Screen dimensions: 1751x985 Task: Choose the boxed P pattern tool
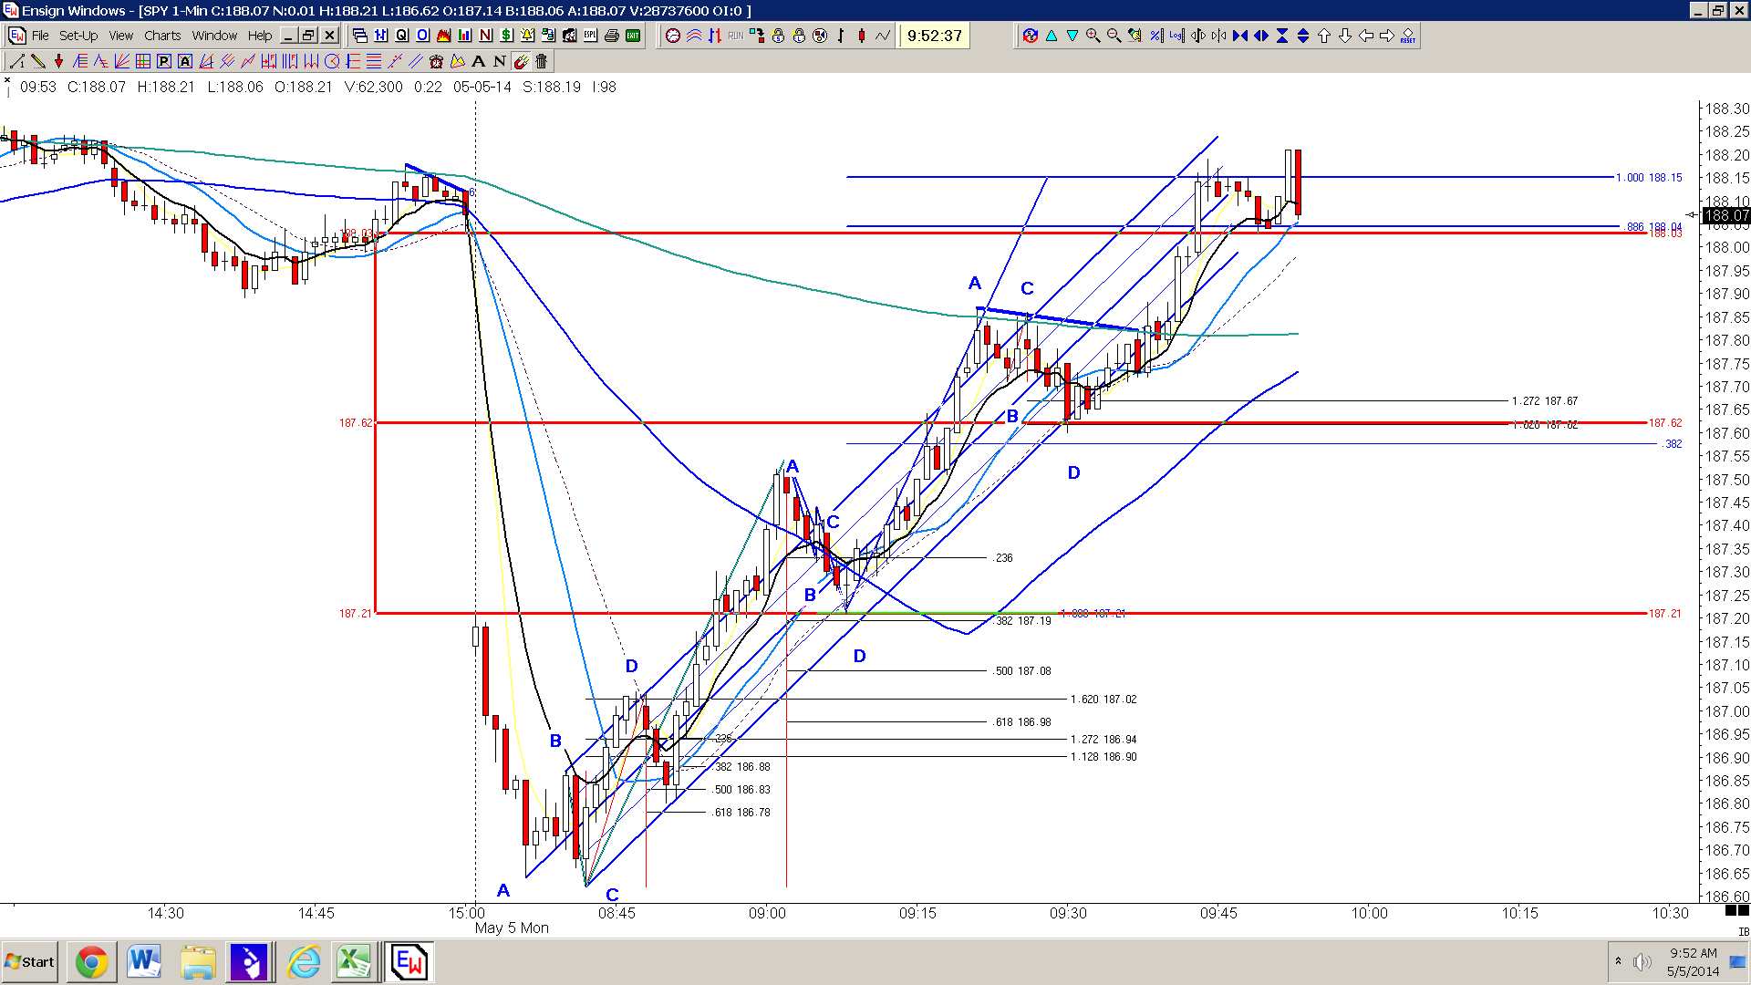tap(163, 61)
